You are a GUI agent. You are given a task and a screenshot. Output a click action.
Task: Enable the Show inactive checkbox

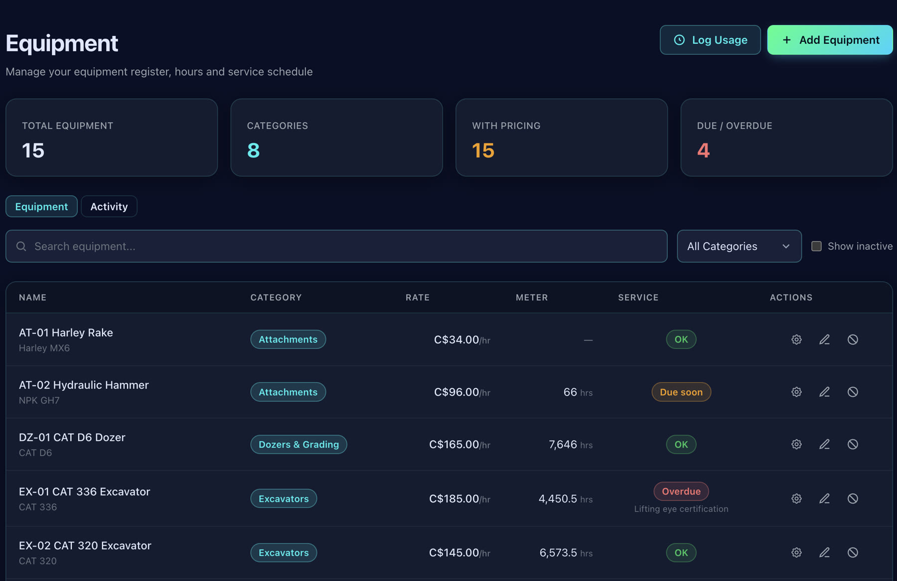(816, 246)
